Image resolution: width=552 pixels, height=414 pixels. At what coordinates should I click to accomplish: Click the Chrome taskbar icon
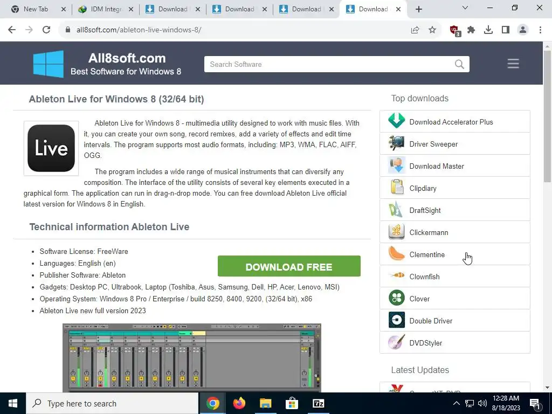click(212, 403)
